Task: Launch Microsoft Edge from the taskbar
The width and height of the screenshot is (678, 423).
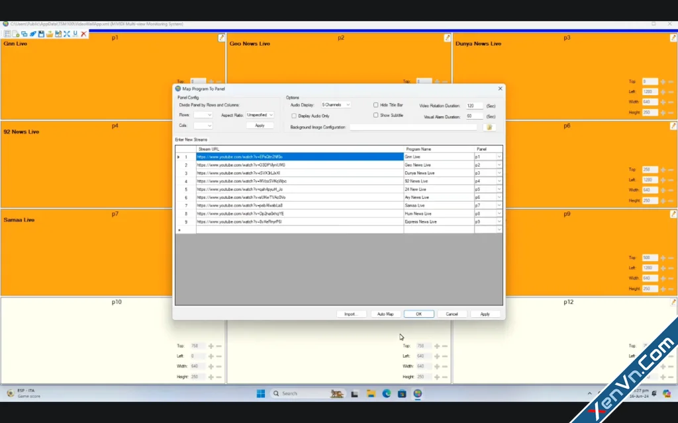Action: tap(387, 394)
